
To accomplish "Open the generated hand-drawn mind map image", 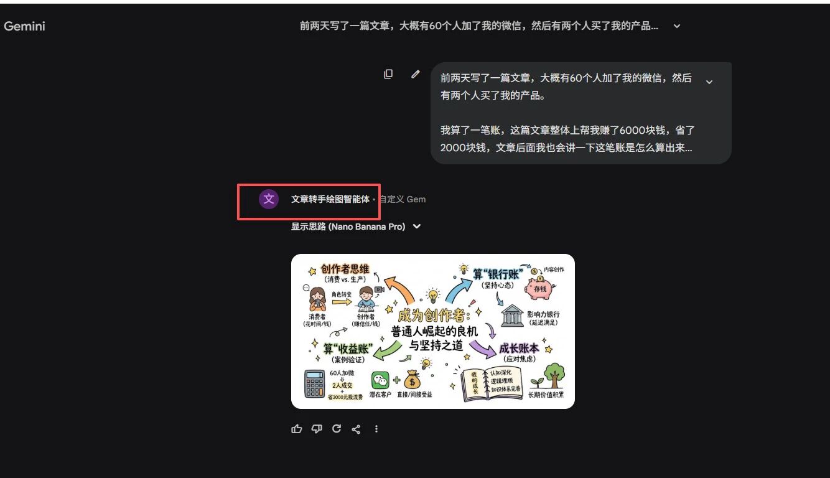I will pyautogui.click(x=433, y=330).
